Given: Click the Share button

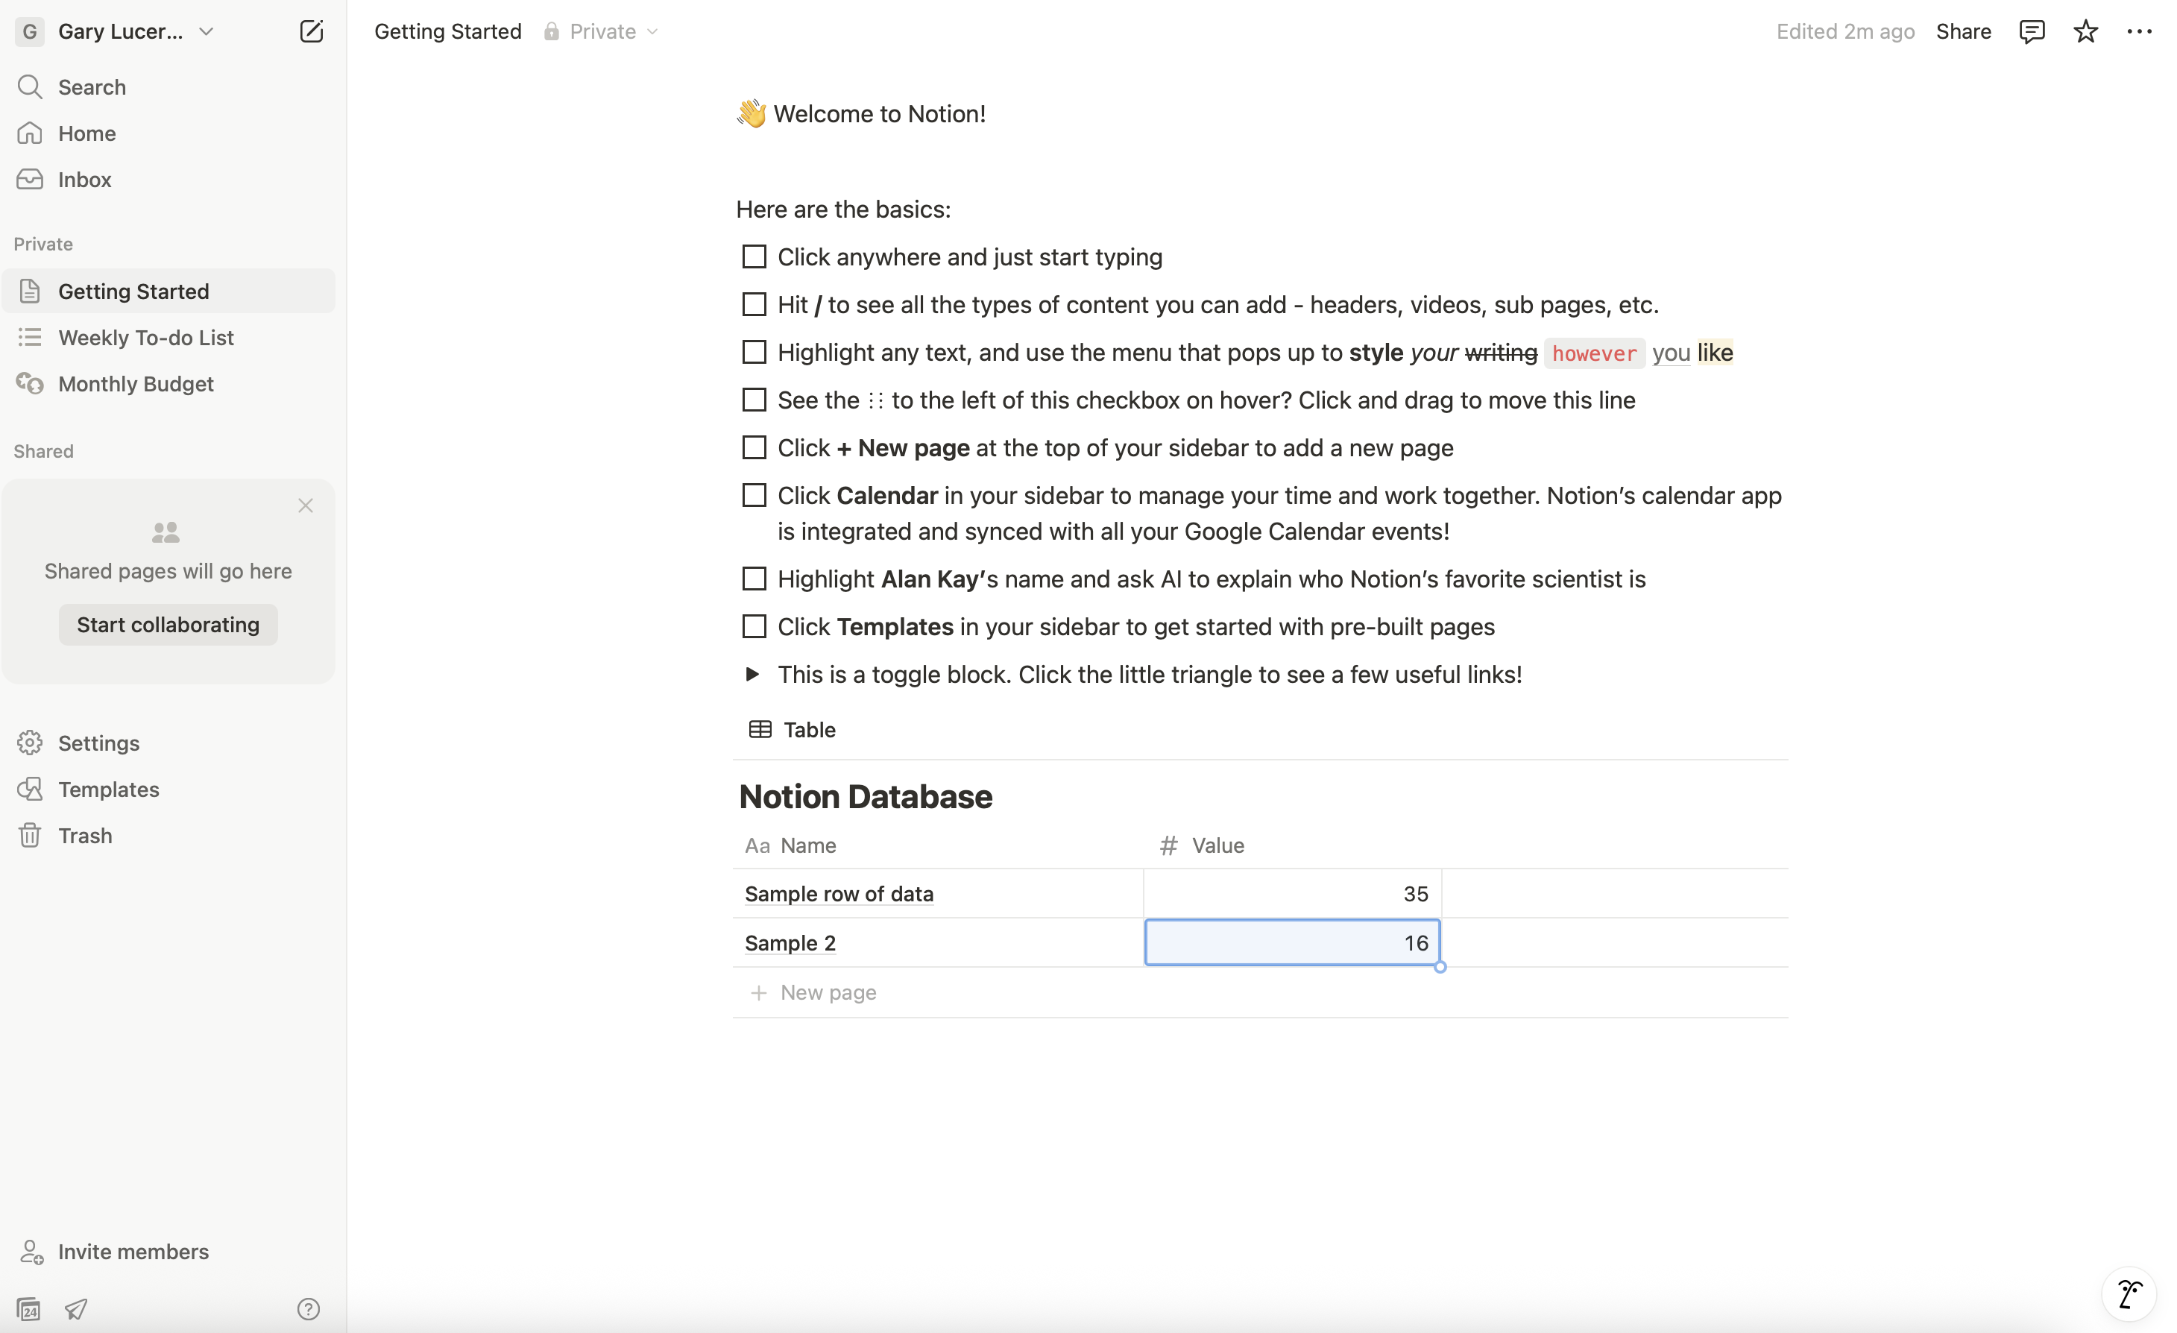Looking at the screenshot, I should 1963,32.
